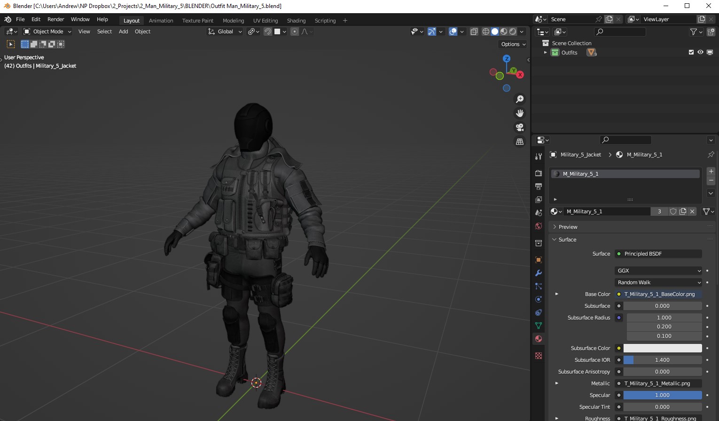
Task: Switch viewport to Rendered shading mode
Action: (512, 31)
